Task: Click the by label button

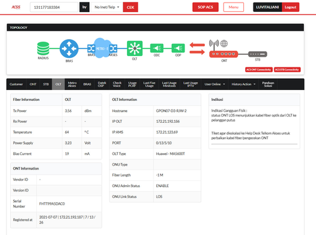Action: [85, 7]
